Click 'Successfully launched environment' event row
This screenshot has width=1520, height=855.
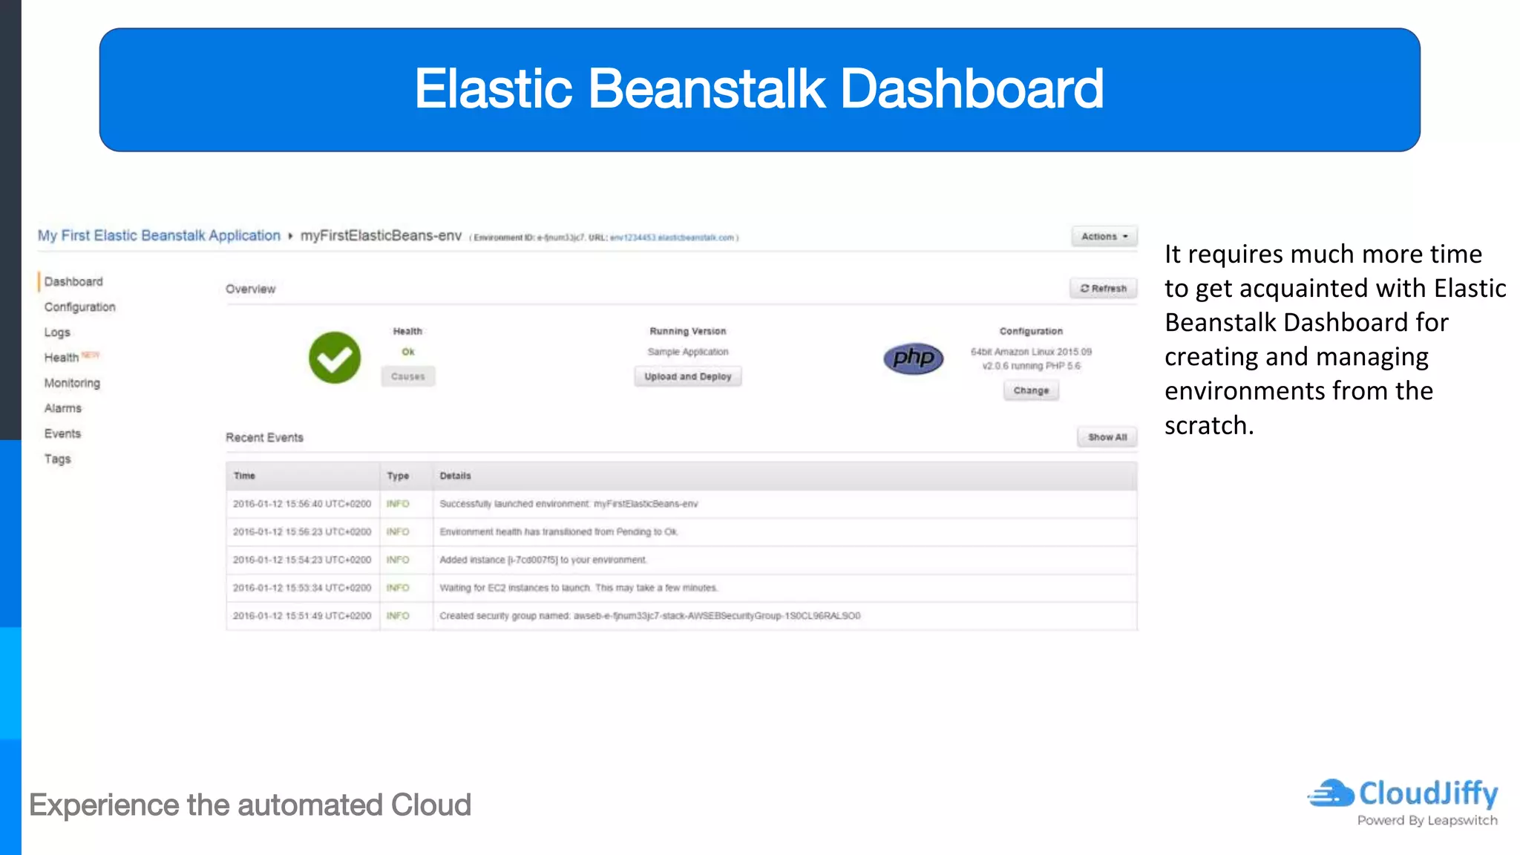click(x=681, y=504)
